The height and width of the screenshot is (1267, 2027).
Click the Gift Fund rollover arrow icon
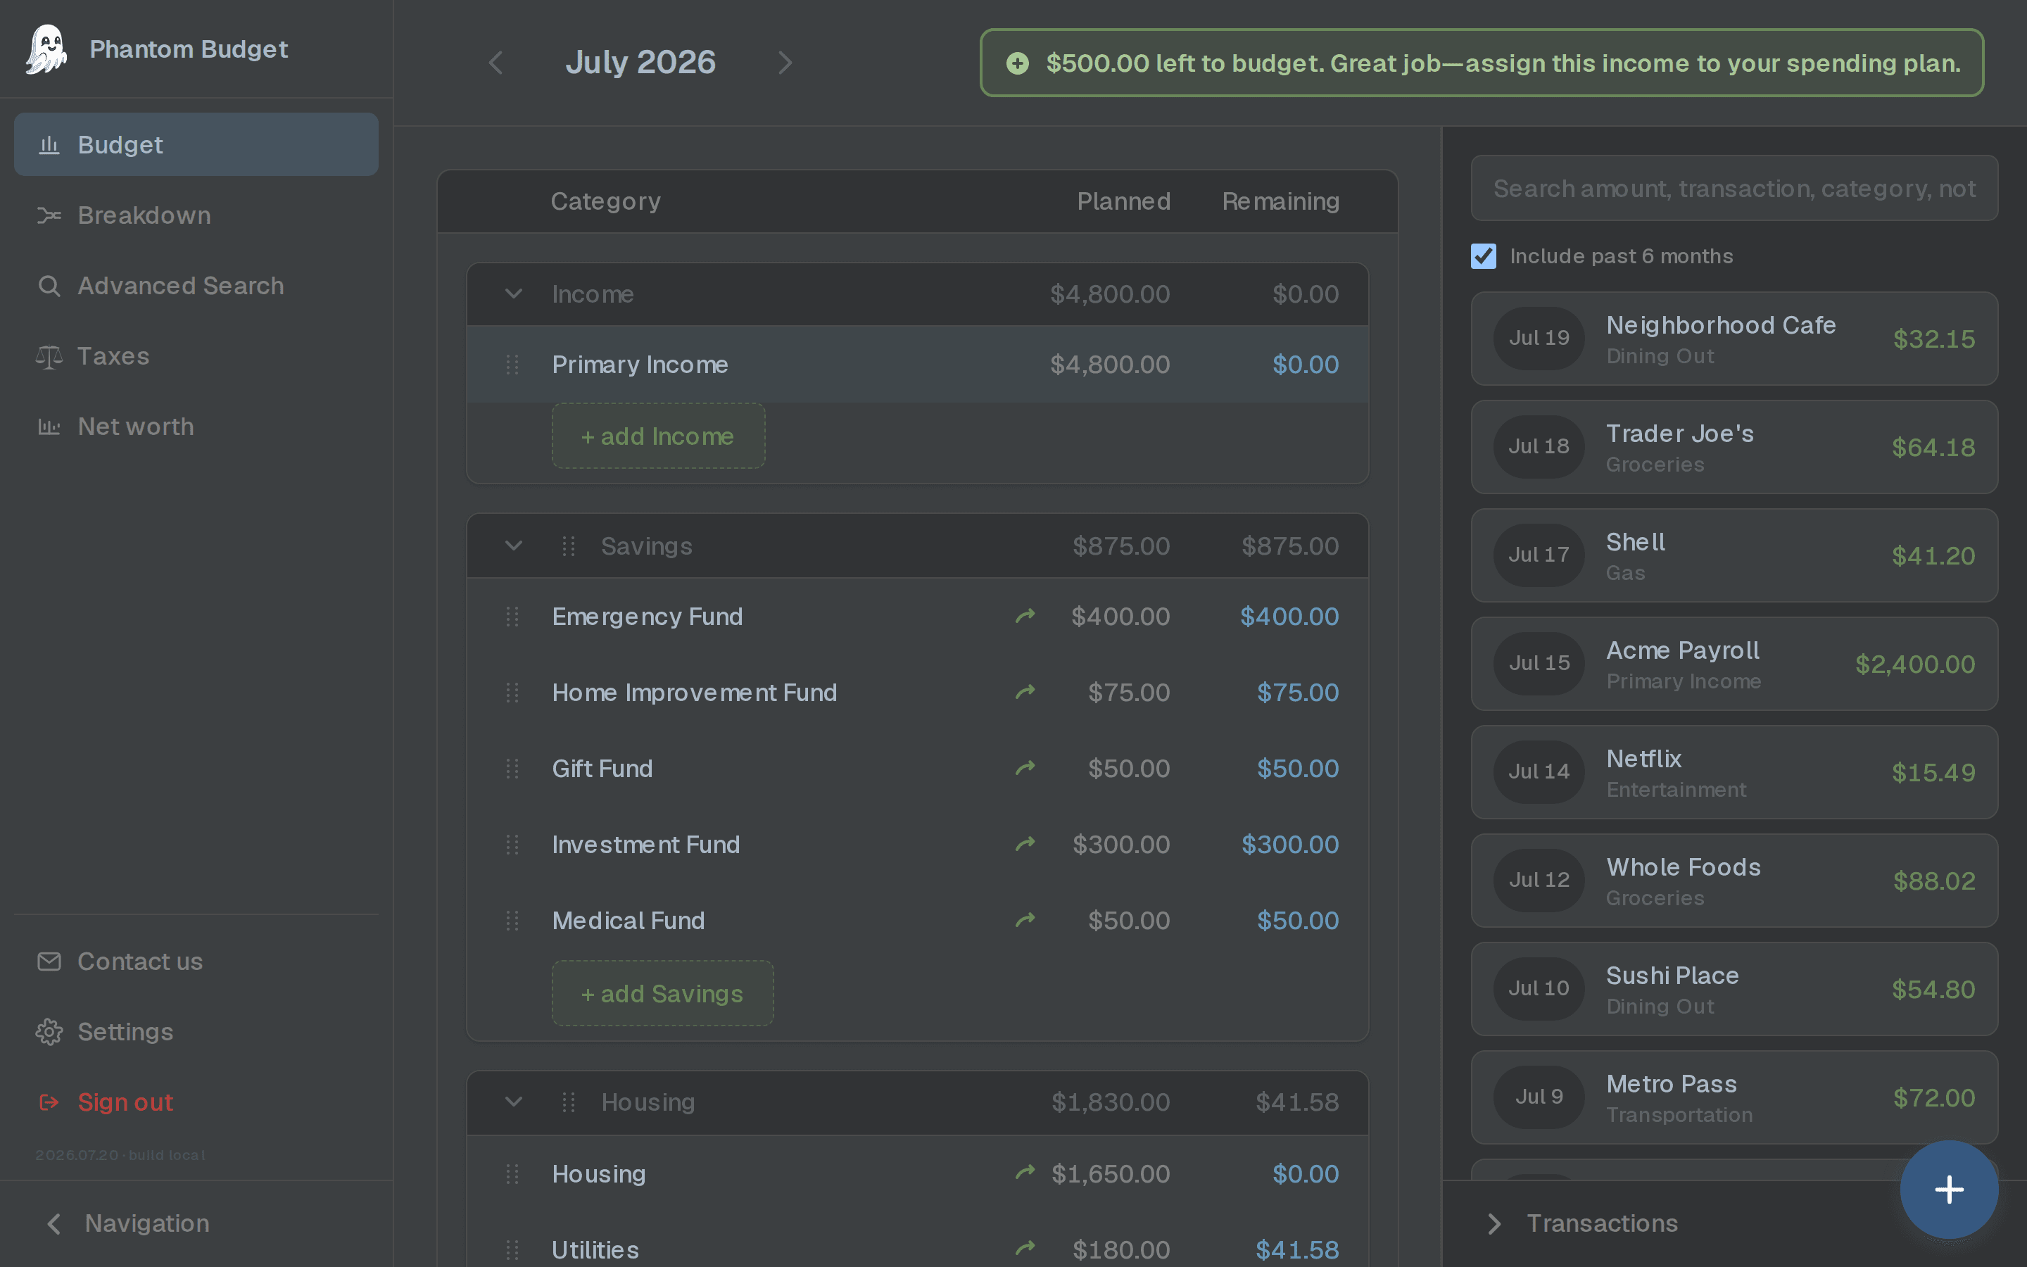(1025, 769)
